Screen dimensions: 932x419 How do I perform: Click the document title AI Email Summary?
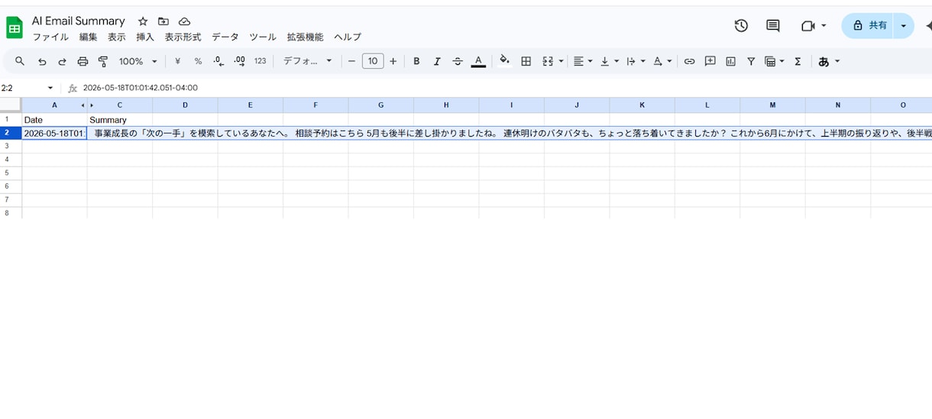(x=79, y=21)
